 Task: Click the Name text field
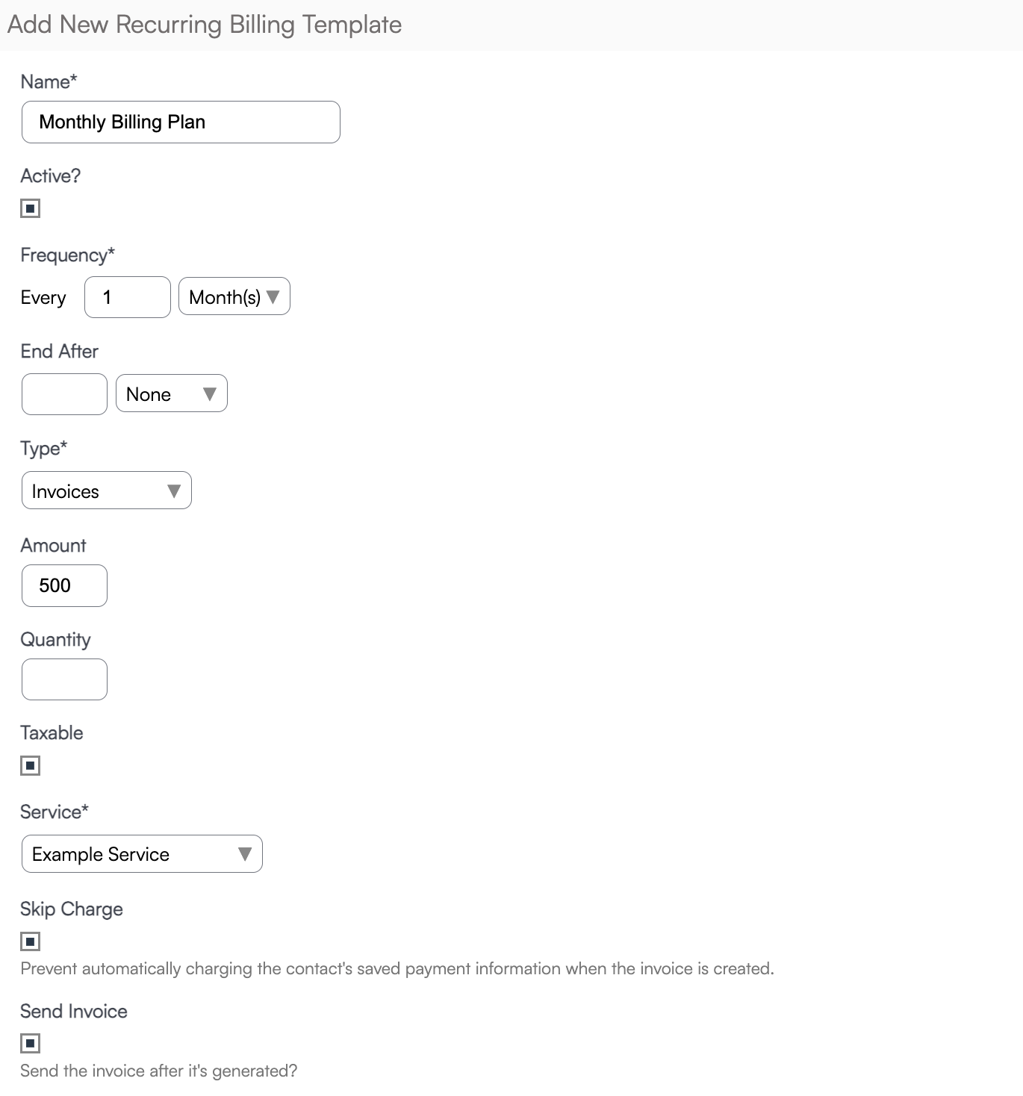point(181,122)
